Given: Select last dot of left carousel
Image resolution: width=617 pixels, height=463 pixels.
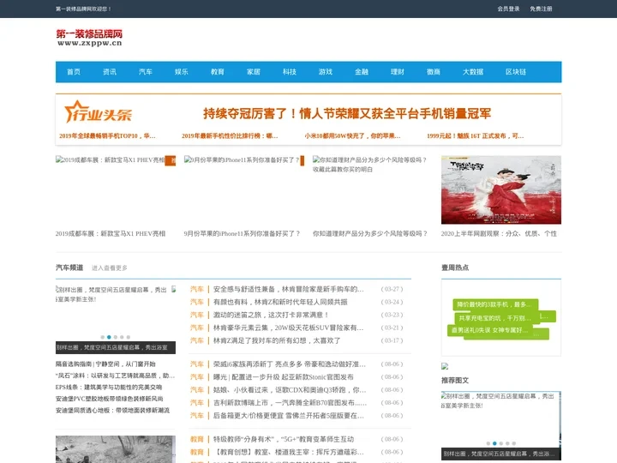Looking at the screenshot, I should [x=129, y=337].
